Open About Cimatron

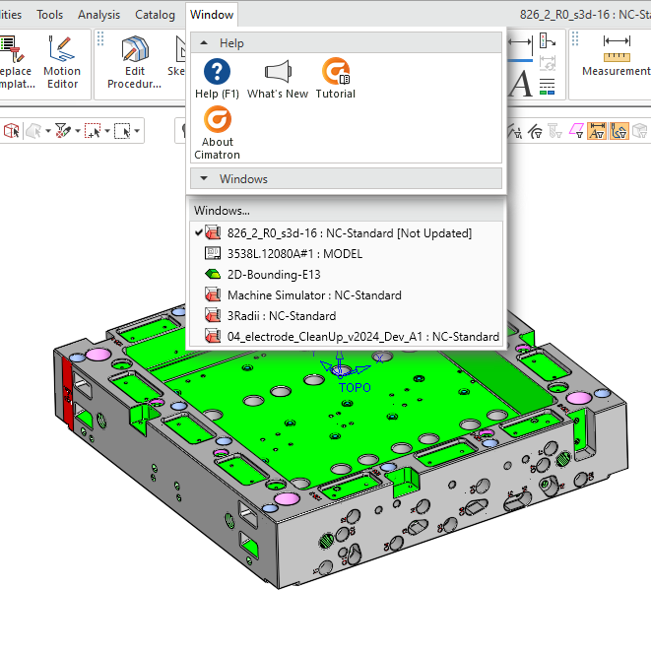(217, 133)
